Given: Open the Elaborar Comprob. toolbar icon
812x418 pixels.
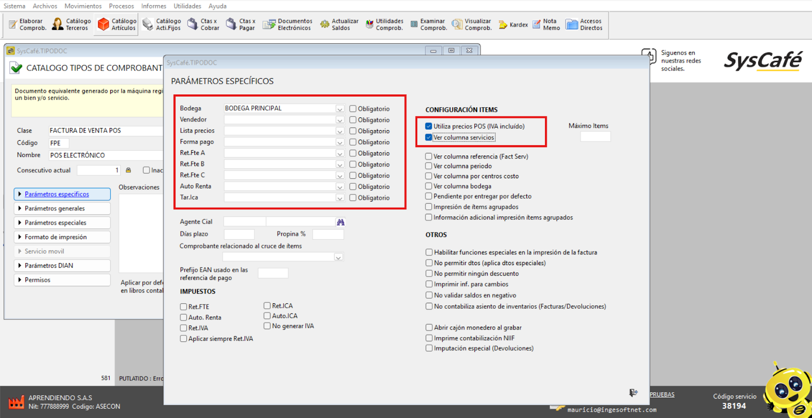Looking at the screenshot, I should (28, 24).
